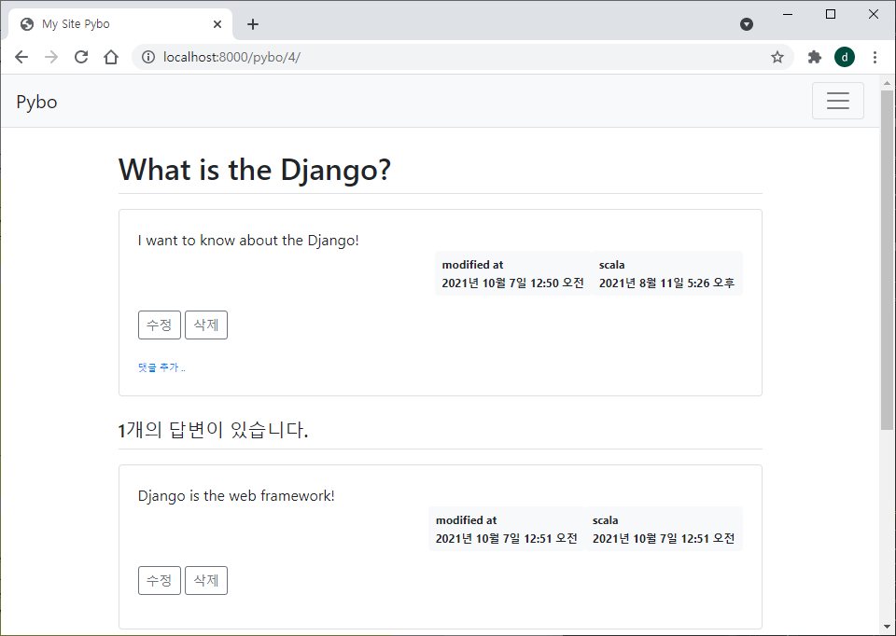Click question created date 2021년 8월 11일 5:26 오후
The width and height of the screenshot is (896, 636).
pos(666,283)
